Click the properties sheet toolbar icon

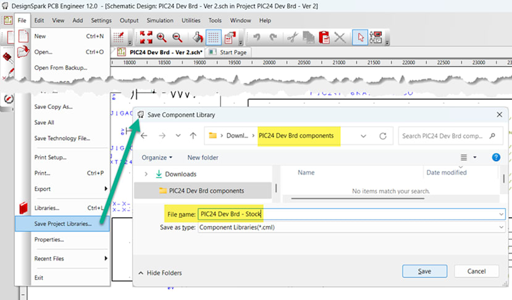[230, 38]
